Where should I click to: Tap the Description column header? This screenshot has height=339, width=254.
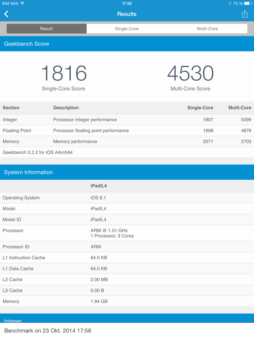point(66,108)
